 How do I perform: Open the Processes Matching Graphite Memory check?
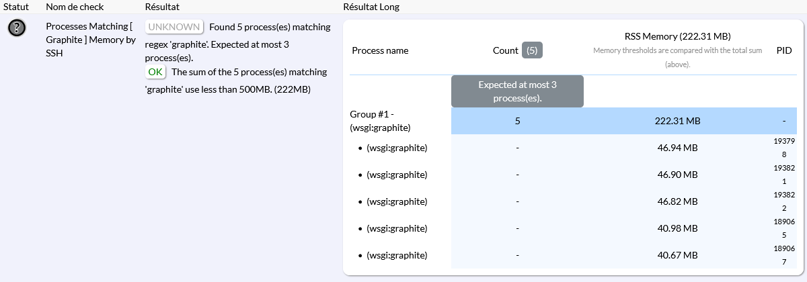click(x=89, y=39)
